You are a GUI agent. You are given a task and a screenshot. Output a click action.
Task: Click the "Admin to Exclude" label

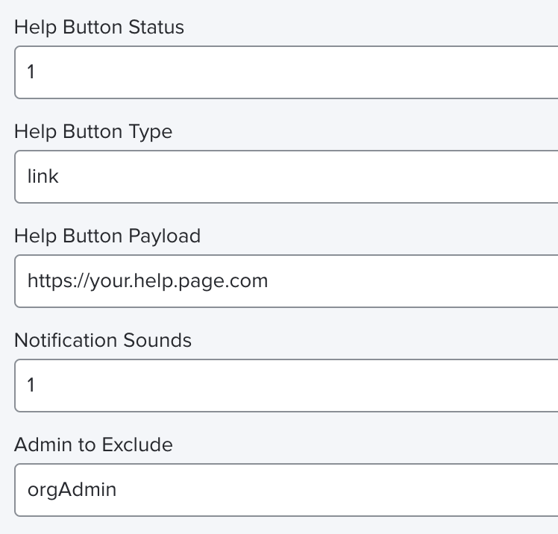[x=93, y=445]
